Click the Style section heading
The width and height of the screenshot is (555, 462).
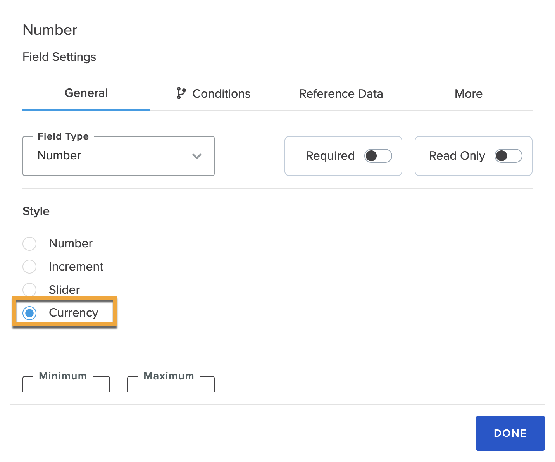coord(36,211)
